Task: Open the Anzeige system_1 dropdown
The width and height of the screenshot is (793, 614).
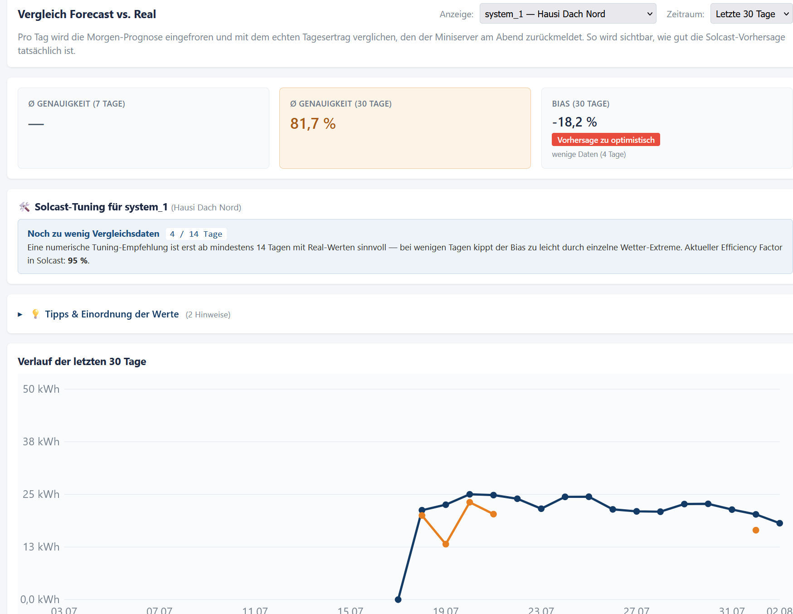Action: click(x=568, y=14)
